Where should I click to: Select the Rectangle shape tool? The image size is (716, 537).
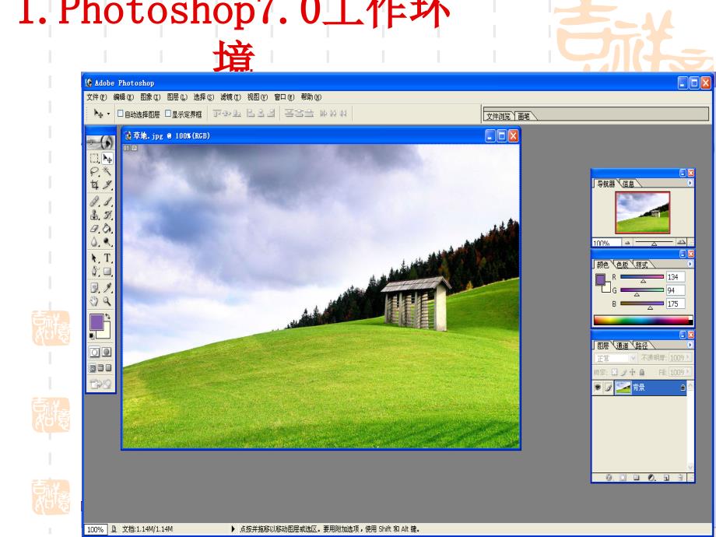(x=107, y=272)
